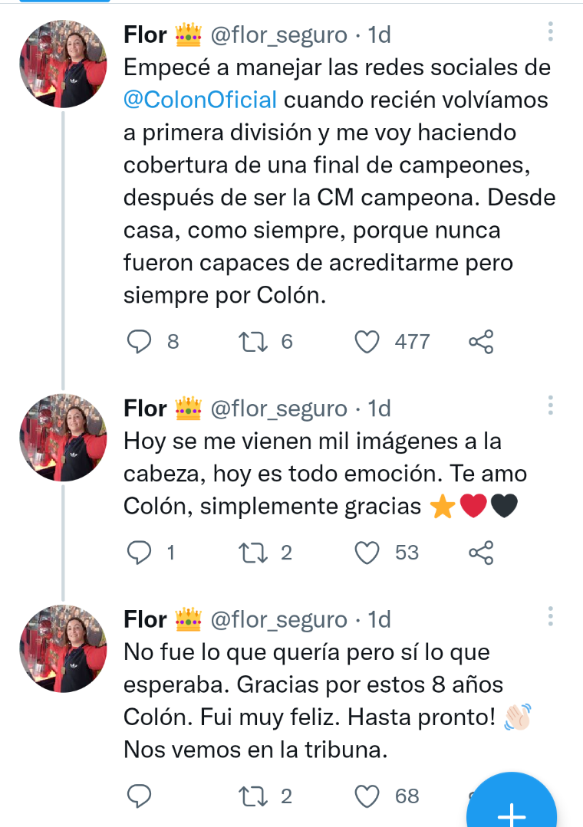Reply to the 'Hoy se me vienen' tweet

pos(140,552)
